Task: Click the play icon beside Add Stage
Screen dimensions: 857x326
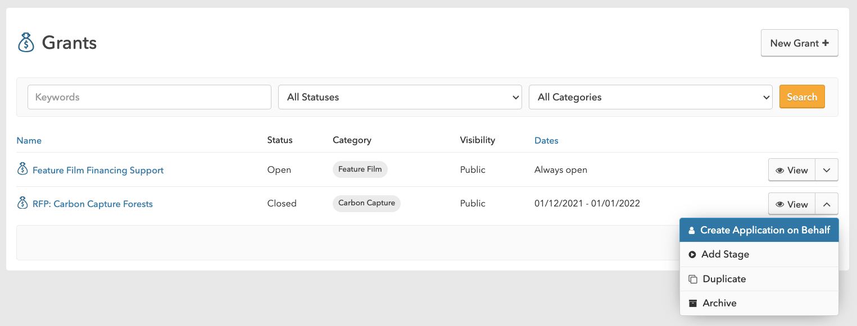Action: point(692,255)
